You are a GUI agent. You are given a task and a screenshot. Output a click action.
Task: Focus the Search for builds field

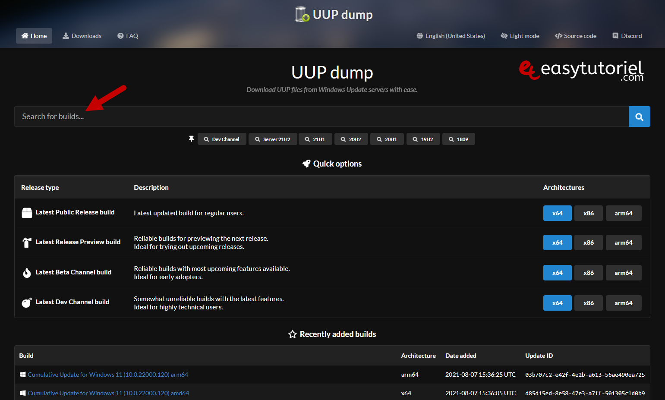click(321, 117)
